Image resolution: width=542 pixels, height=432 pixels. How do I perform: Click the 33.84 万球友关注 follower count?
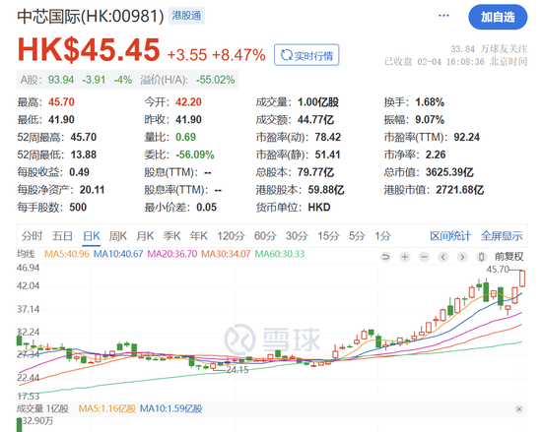tap(489, 49)
